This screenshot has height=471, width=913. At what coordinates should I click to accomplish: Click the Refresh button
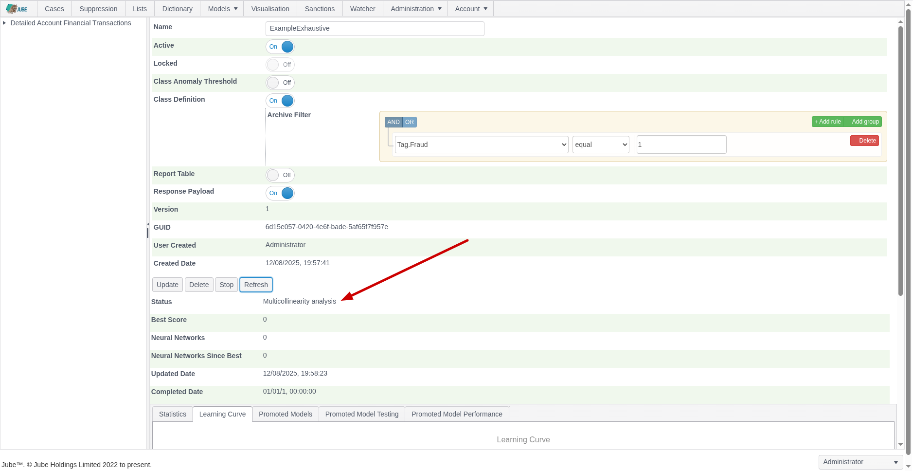coord(256,285)
